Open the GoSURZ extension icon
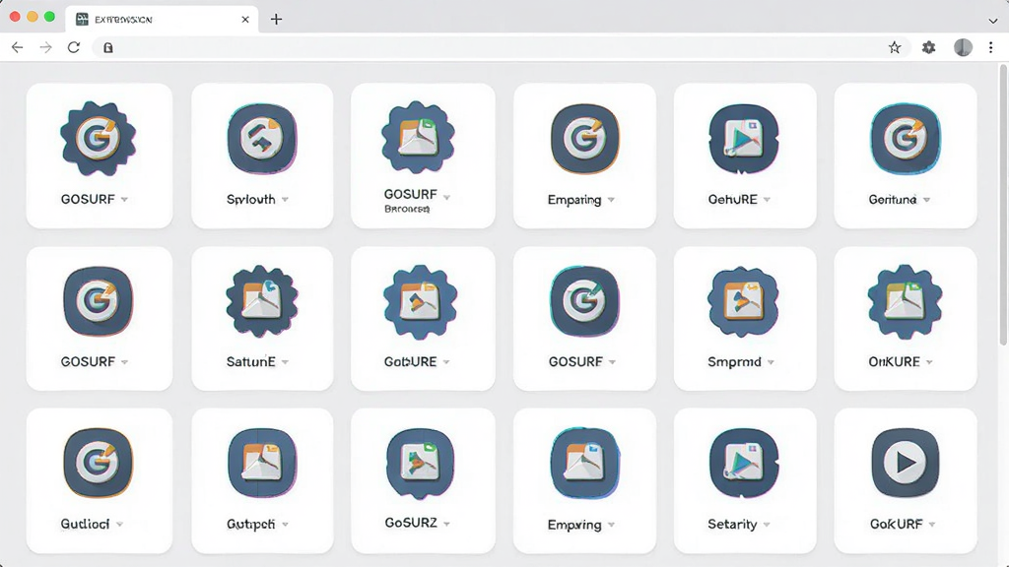1009x567 pixels. [420, 463]
